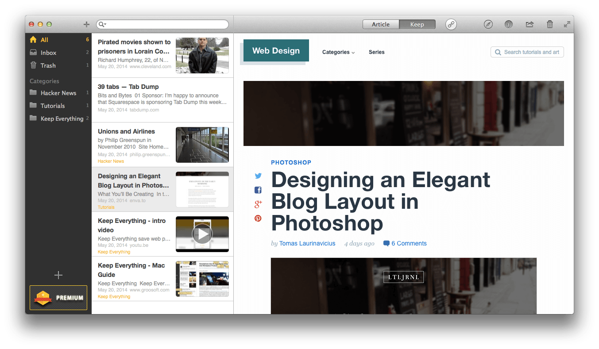The height and width of the screenshot is (349, 599).
Task: Click the 'Hacker News' tag under Unions article
Action: click(111, 161)
